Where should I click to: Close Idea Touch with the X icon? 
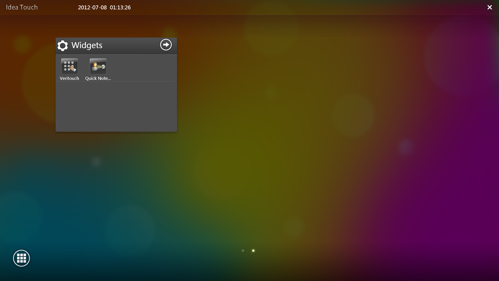[490, 7]
